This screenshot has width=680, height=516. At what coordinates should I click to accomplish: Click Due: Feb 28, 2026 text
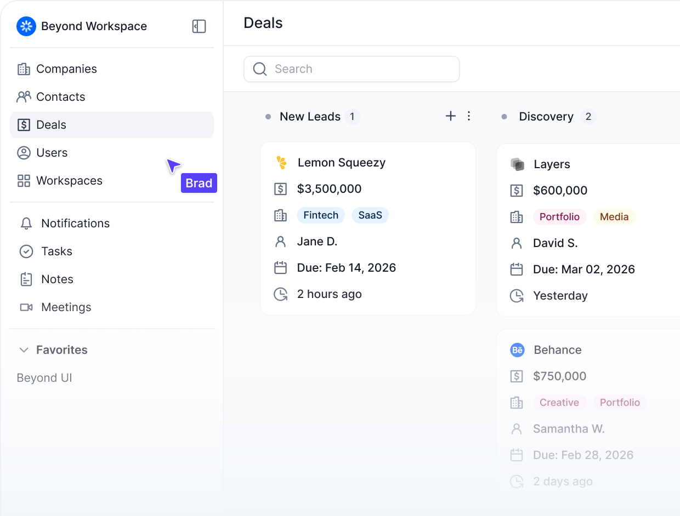pyautogui.click(x=583, y=455)
